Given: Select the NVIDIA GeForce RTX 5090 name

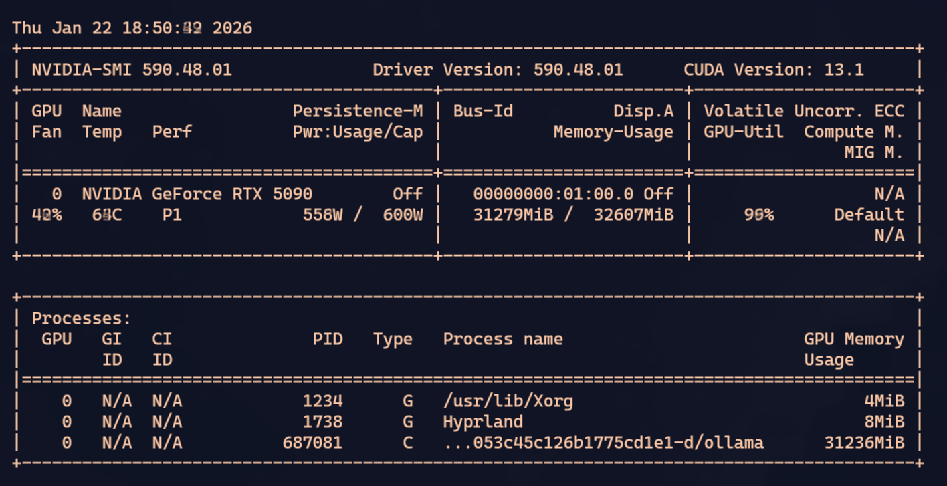Looking at the screenshot, I should 197,194.
